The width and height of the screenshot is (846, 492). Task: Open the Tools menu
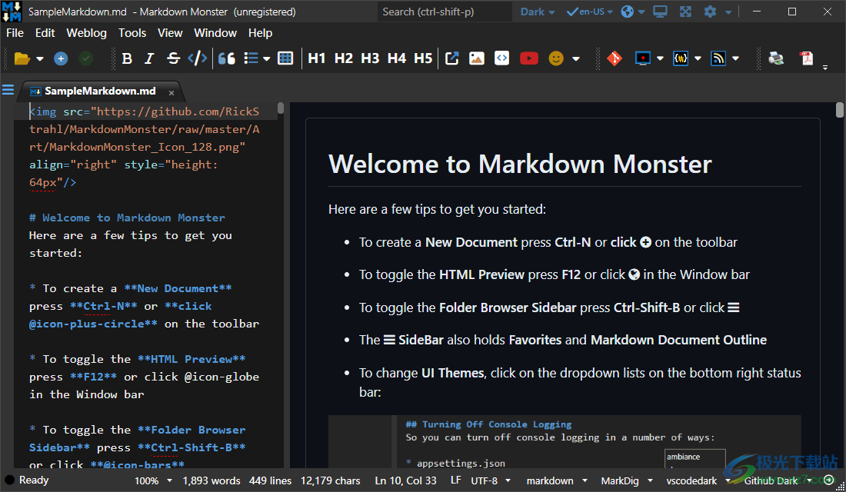coord(132,33)
